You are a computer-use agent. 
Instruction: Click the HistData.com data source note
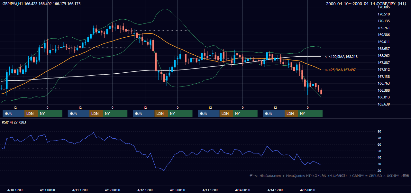click(329, 176)
